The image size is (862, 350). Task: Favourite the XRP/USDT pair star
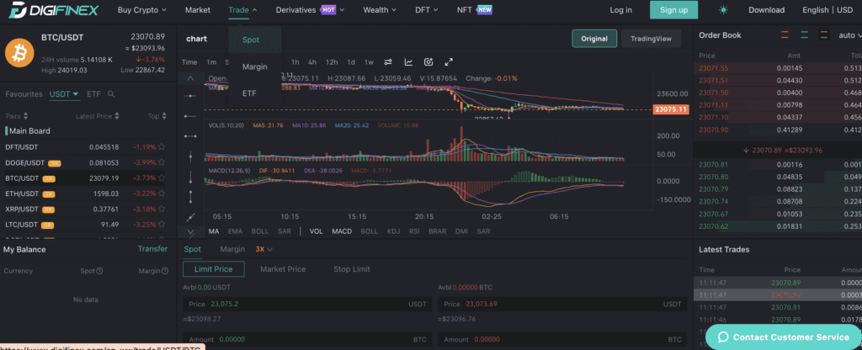click(x=162, y=209)
